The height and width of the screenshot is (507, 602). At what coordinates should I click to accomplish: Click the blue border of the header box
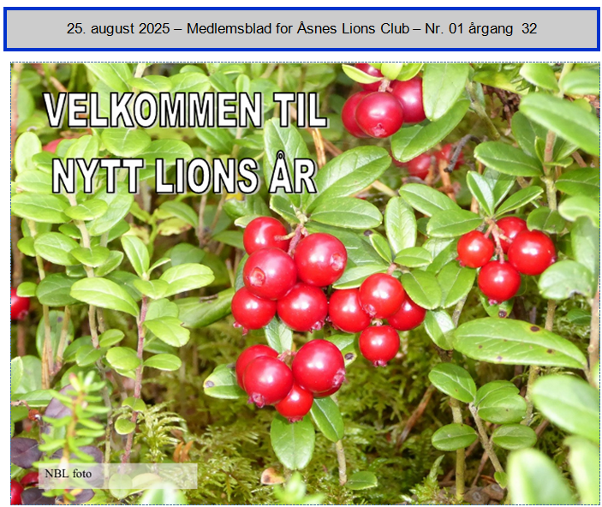301,9
